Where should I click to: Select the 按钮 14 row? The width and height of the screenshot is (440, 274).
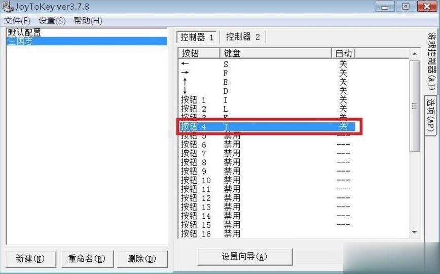tap(267, 216)
